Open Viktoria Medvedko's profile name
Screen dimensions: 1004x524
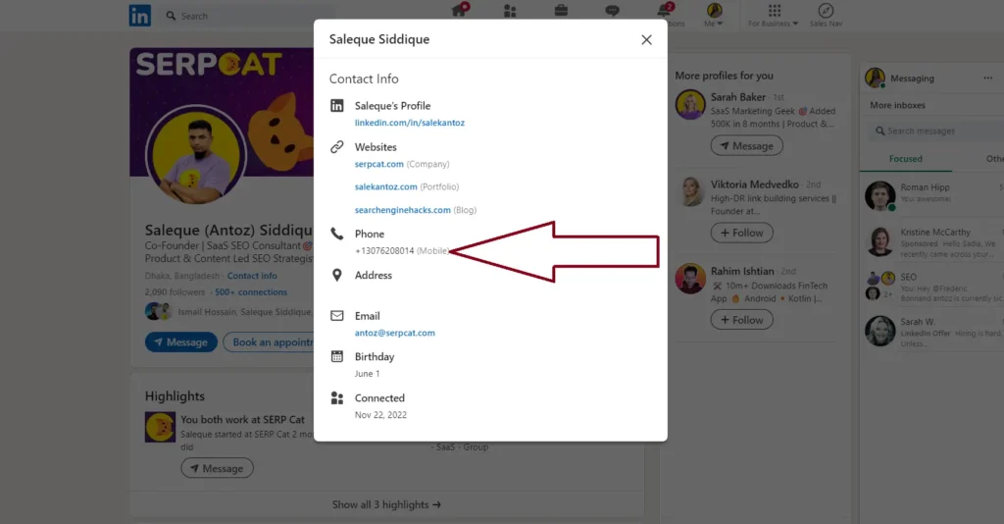click(x=755, y=184)
